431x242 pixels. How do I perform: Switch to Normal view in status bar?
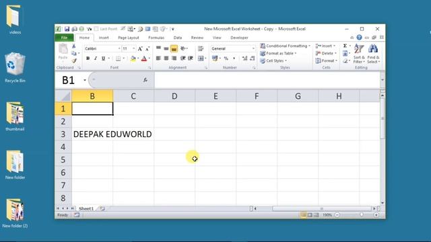click(x=304, y=215)
